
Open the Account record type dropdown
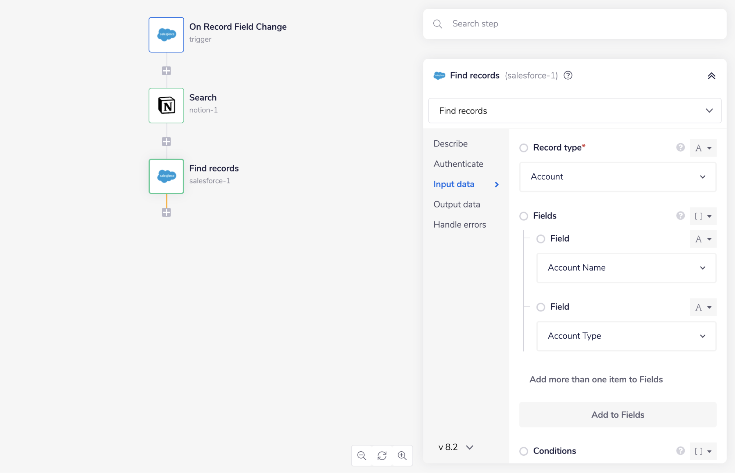[x=617, y=177]
